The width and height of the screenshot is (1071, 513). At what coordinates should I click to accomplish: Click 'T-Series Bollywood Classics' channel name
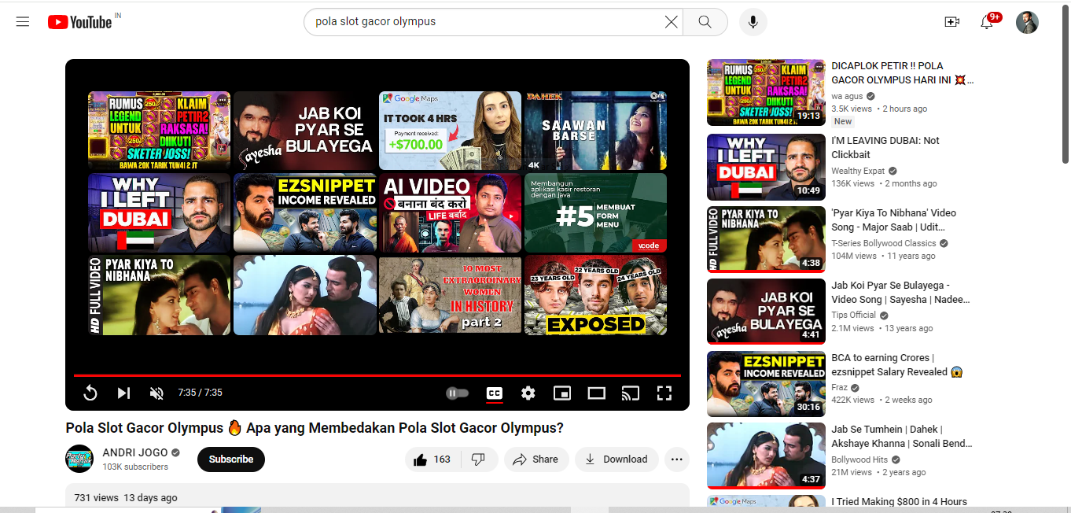pyautogui.click(x=884, y=243)
